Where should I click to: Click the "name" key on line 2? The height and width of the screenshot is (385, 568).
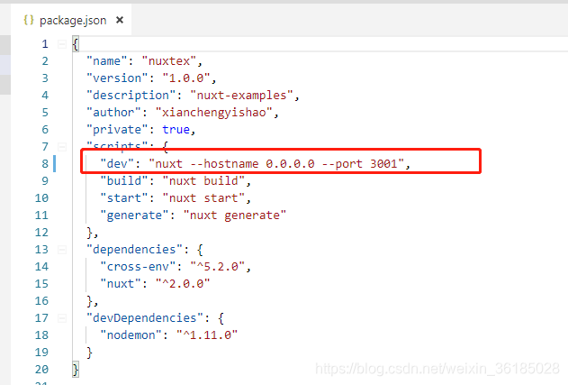(x=106, y=61)
